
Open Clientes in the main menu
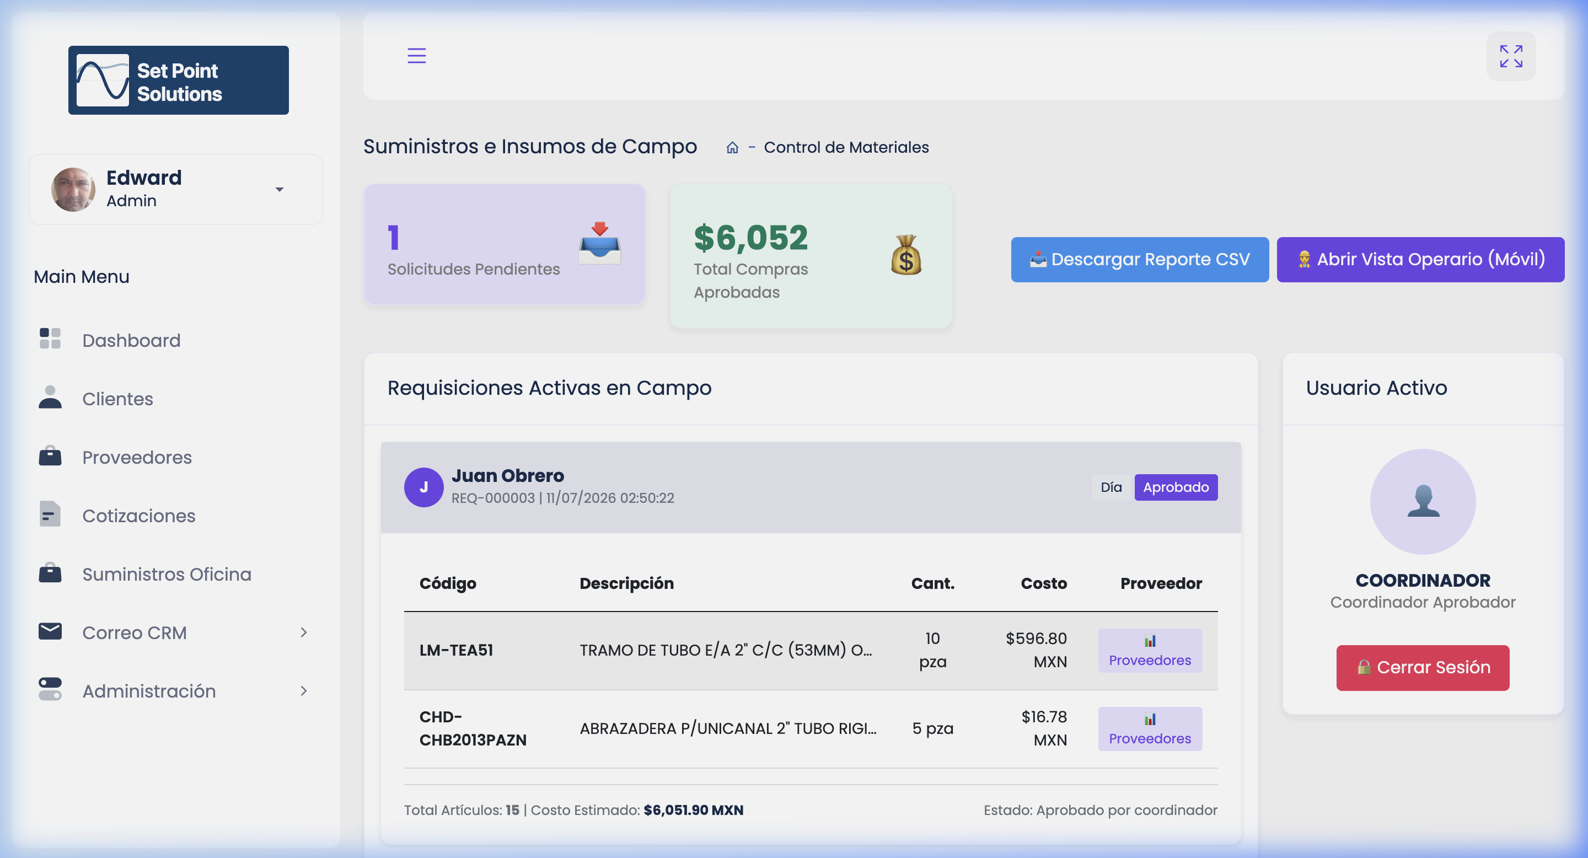pos(118,399)
